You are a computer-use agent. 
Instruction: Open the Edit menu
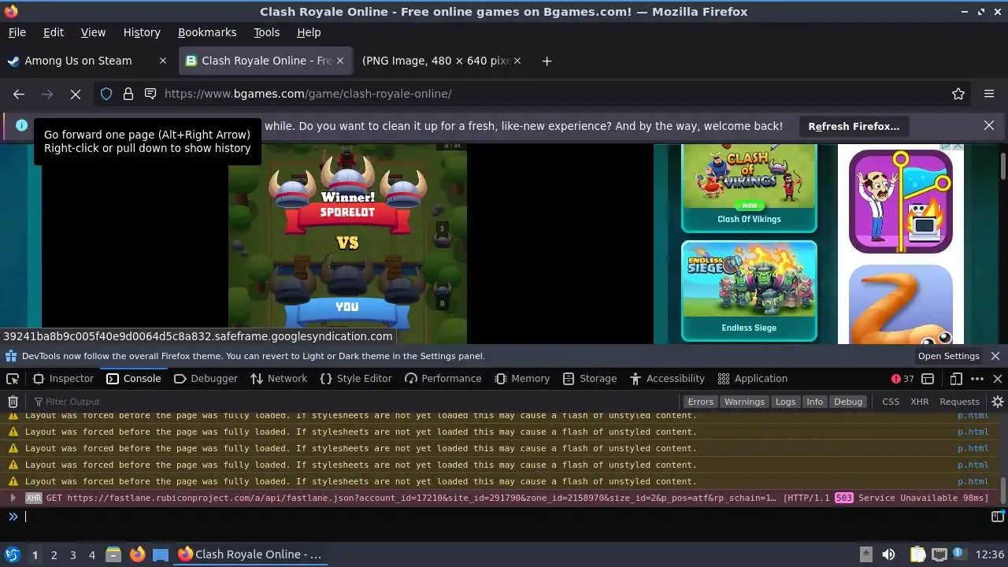(x=54, y=32)
